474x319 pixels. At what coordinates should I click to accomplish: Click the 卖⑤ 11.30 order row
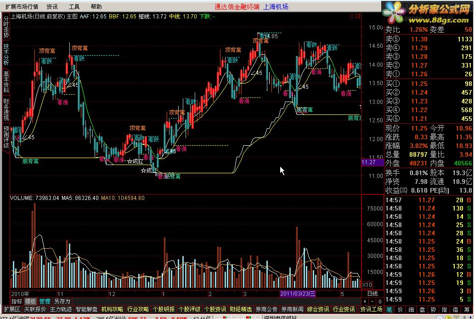(429, 39)
